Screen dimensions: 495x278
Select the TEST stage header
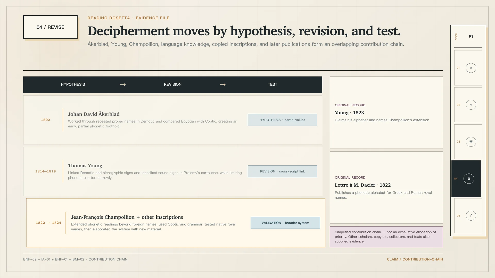tap(272, 84)
